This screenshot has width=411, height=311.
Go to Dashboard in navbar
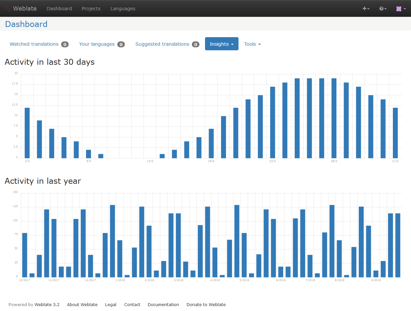59,9
